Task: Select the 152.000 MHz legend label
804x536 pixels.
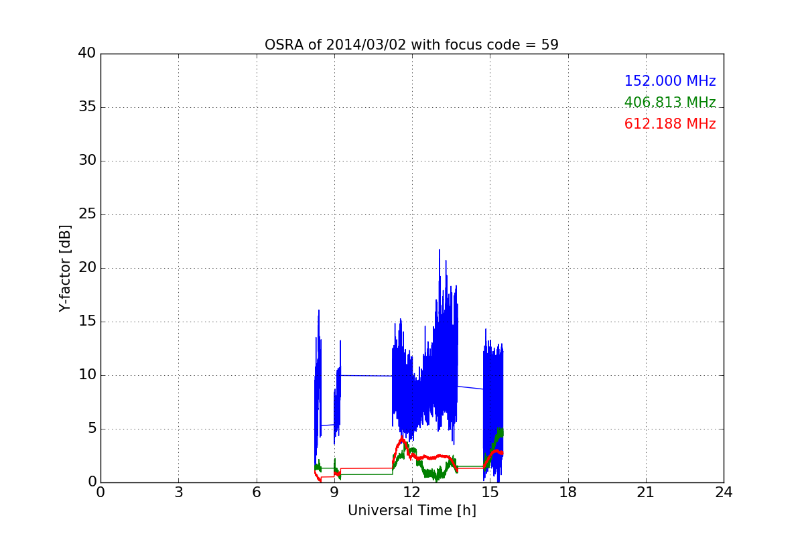Action: click(x=670, y=81)
